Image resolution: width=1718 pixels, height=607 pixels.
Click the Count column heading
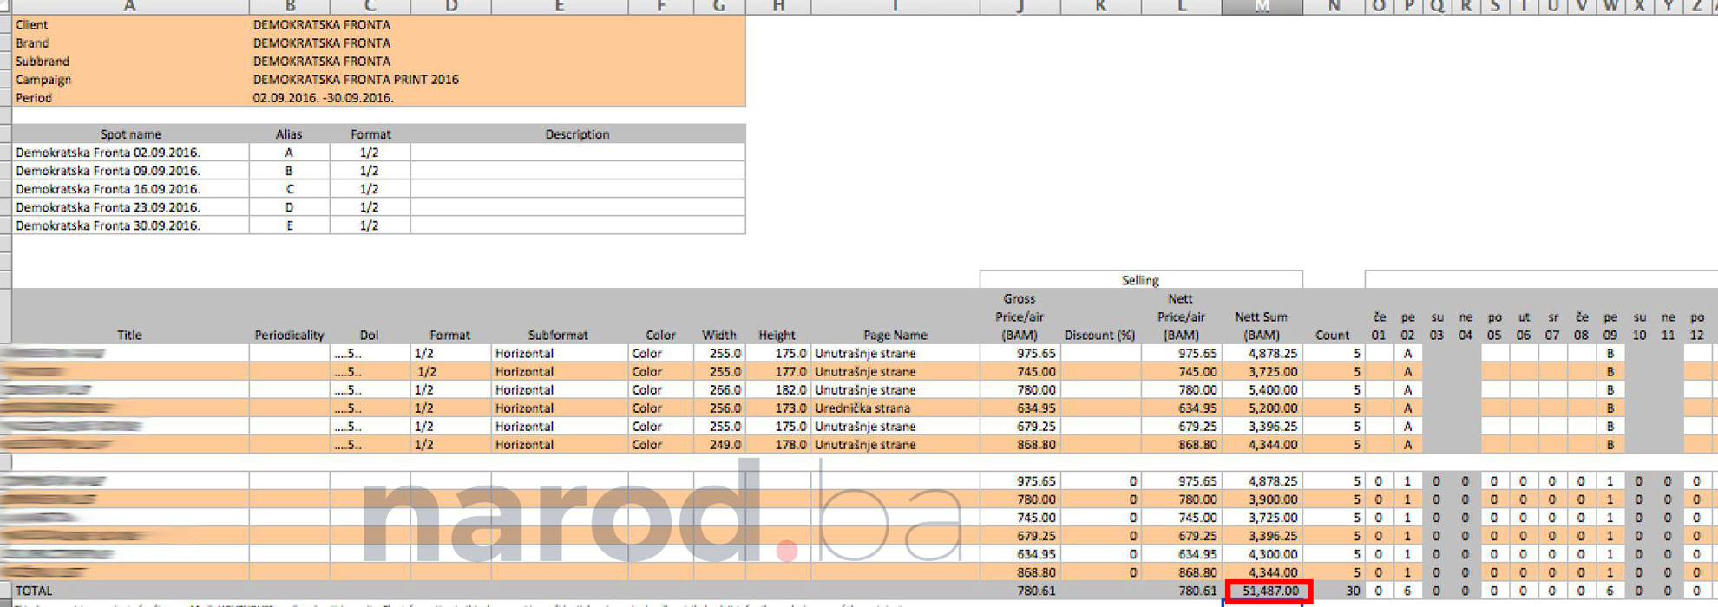[x=1332, y=335]
